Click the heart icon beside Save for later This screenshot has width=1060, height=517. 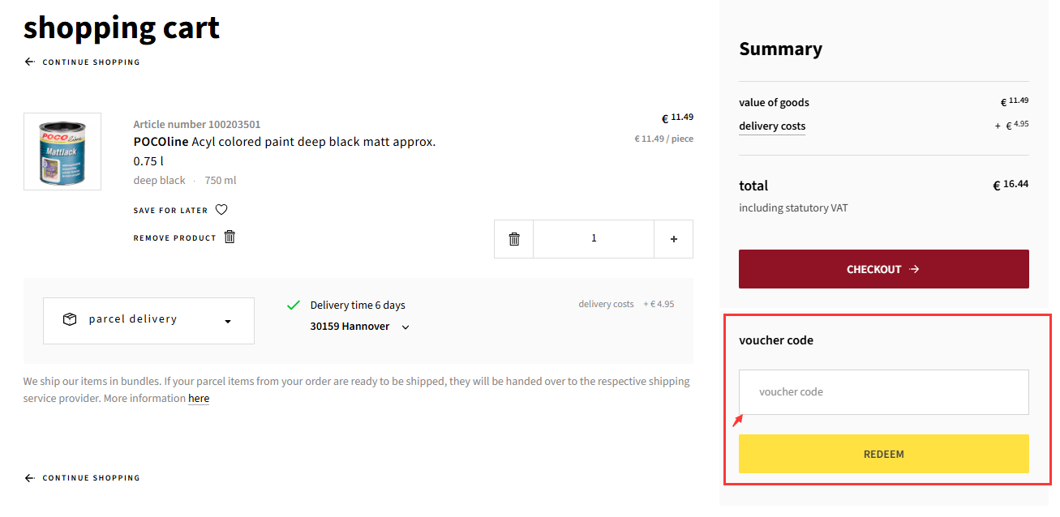(221, 210)
